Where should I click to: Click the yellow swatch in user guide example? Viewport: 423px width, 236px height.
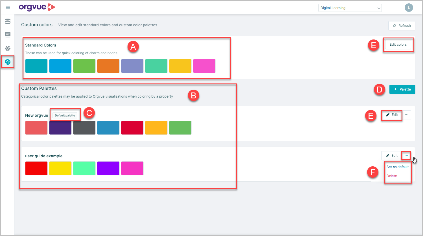pyautogui.click(x=60, y=168)
